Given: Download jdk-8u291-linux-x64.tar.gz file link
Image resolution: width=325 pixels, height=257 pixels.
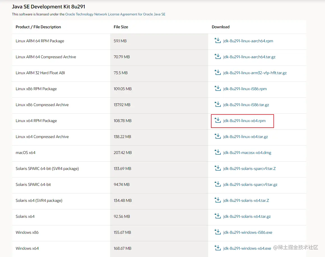Looking at the screenshot, I should [x=246, y=137].
